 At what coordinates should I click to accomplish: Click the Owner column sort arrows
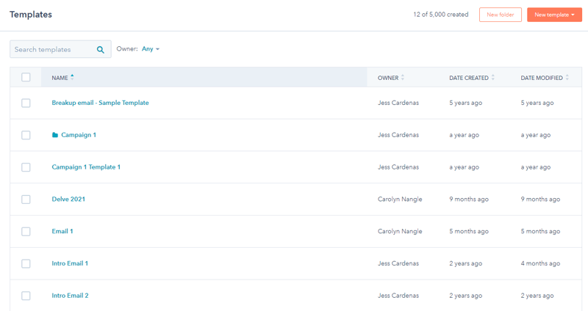(x=403, y=78)
